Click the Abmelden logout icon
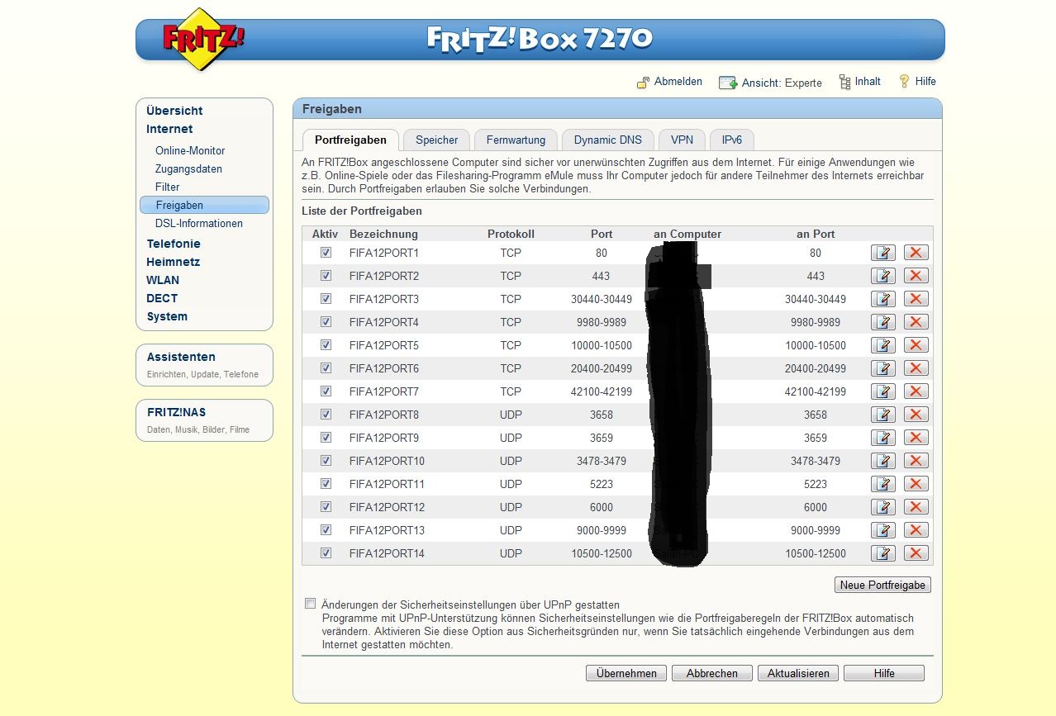The width and height of the screenshot is (1056, 716). tap(643, 83)
